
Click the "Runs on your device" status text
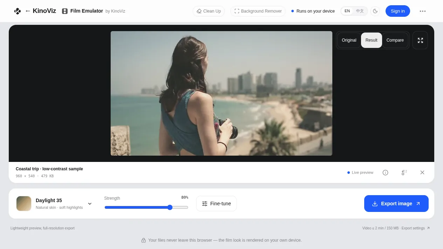[x=316, y=11]
